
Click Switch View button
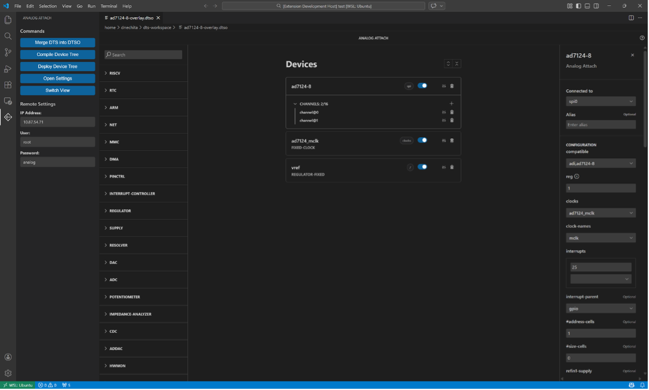(x=58, y=90)
